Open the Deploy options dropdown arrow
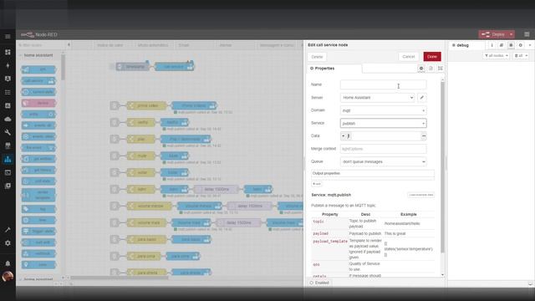 tap(511, 34)
